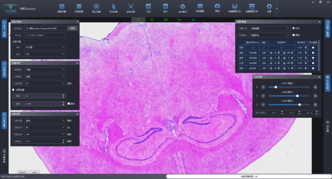Click the sample name input field
This screenshot has width=332, height=179.
point(45,36)
